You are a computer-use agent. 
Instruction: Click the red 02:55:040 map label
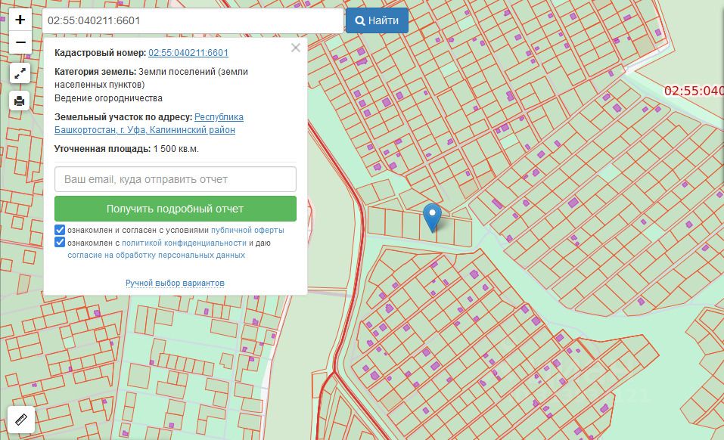pos(694,91)
